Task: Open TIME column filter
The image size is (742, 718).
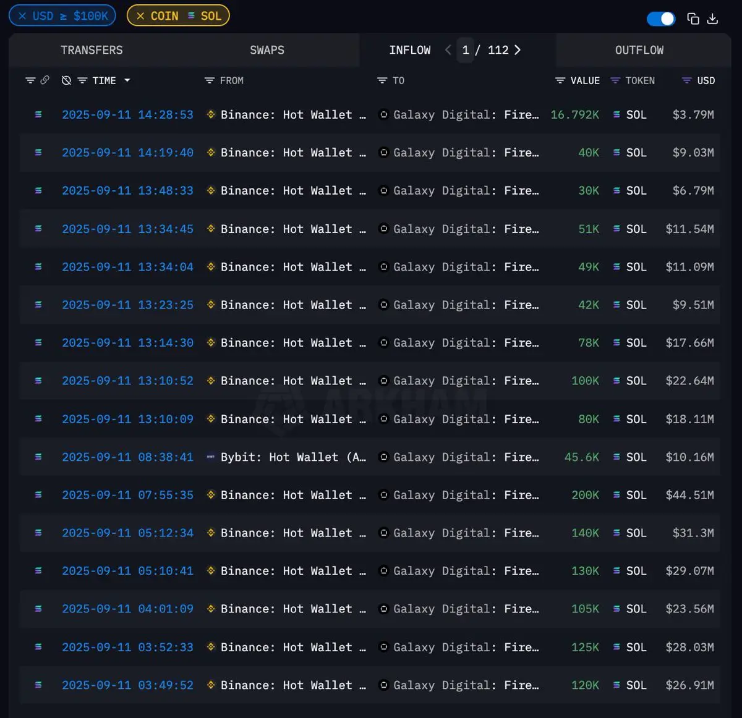Action: tap(82, 80)
